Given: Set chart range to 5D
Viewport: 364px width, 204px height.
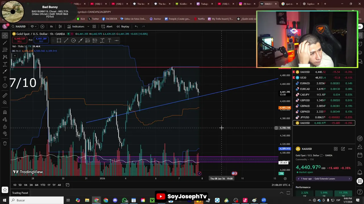Looking at the screenshot, I should (x=20, y=185).
